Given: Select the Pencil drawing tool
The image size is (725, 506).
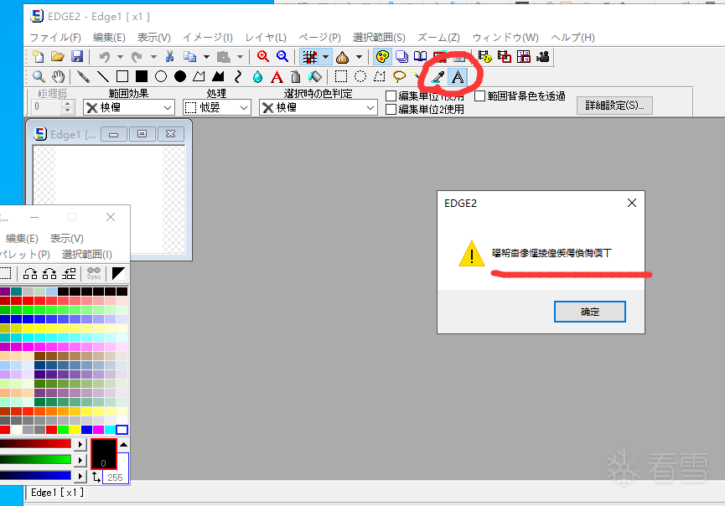Looking at the screenshot, I should pyautogui.click(x=83, y=77).
